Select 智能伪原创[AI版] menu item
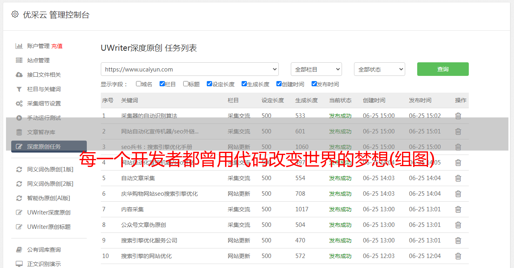 coord(48,198)
